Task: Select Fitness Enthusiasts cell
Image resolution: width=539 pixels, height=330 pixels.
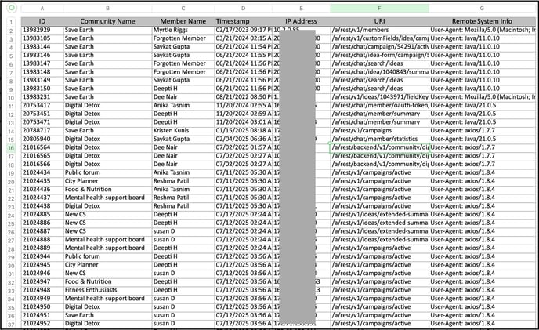Action: pos(107,290)
